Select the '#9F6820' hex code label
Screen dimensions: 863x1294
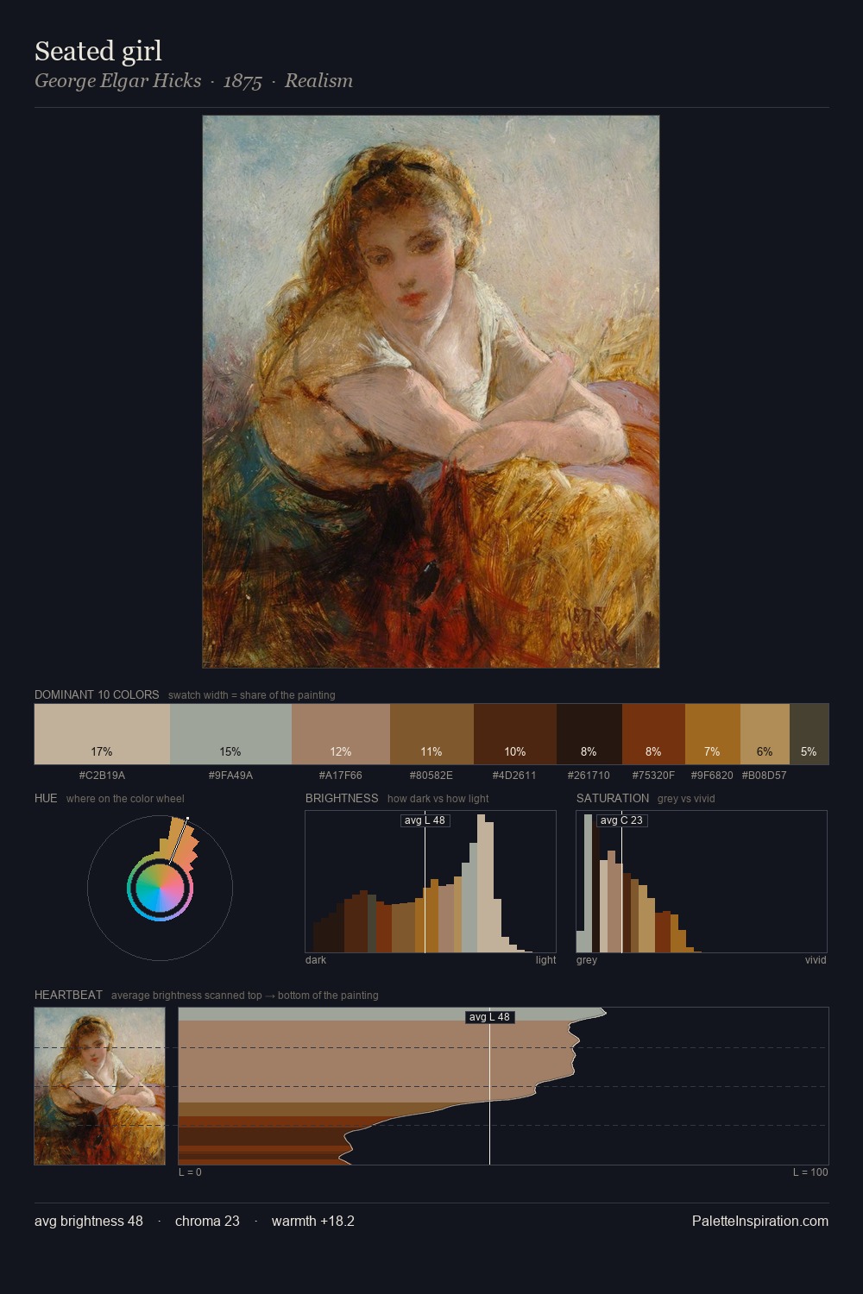click(713, 775)
